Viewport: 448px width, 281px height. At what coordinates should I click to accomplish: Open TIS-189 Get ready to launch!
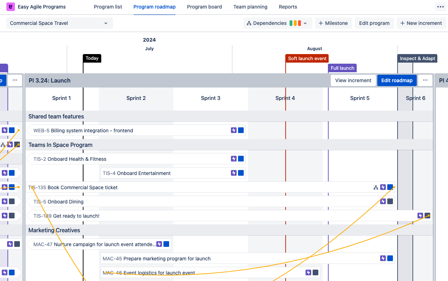(x=229, y=216)
